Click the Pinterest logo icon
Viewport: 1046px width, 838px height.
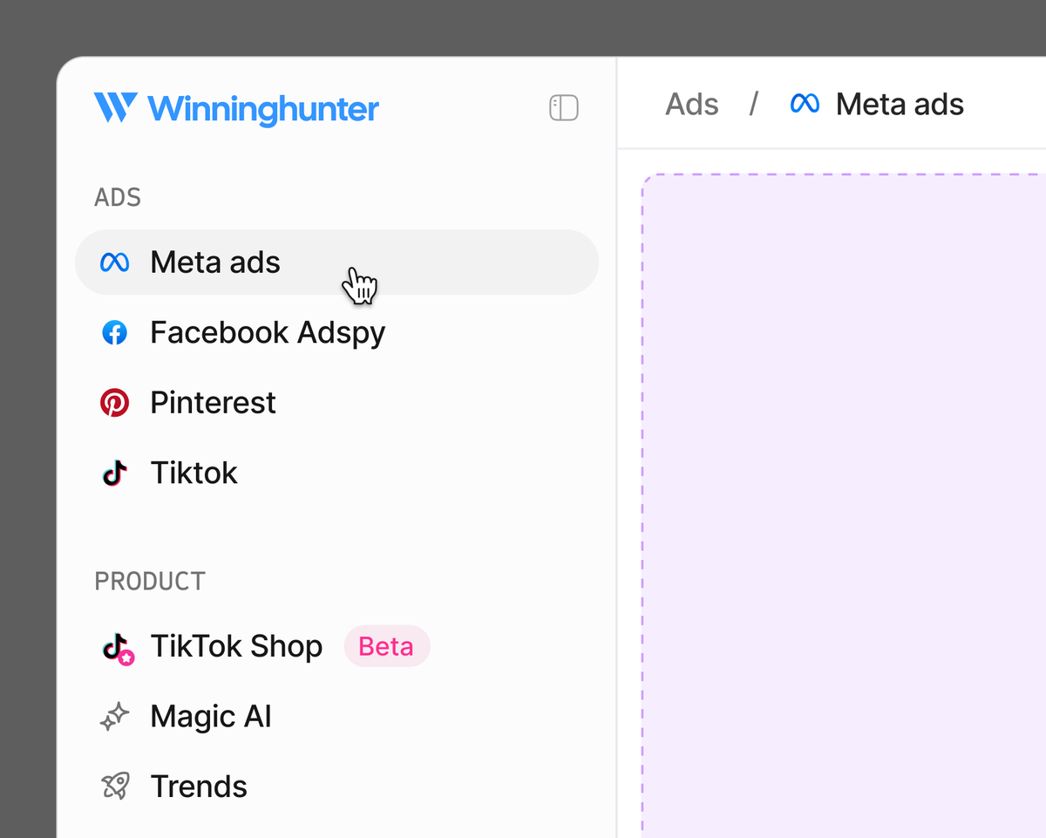[x=114, y=402]
